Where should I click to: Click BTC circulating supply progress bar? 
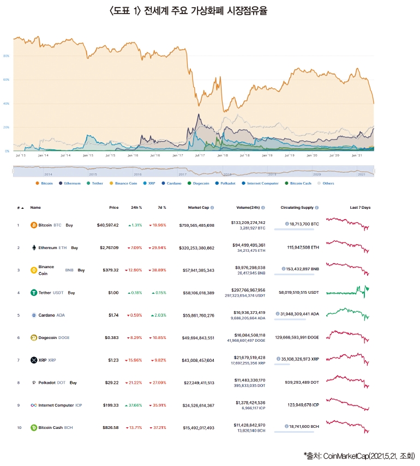(x=294, y=229)
